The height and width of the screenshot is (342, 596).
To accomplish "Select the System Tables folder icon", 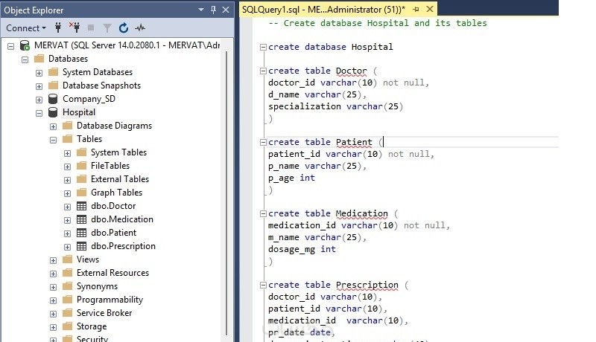I will pos(82,152).
